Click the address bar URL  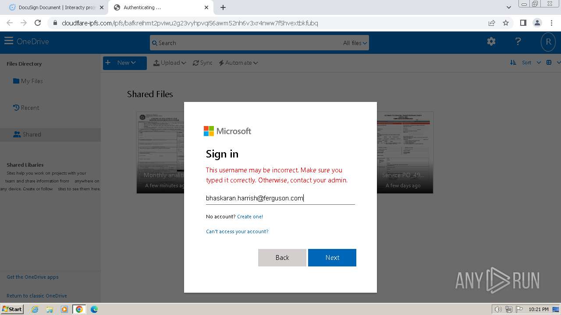[190, 23]
